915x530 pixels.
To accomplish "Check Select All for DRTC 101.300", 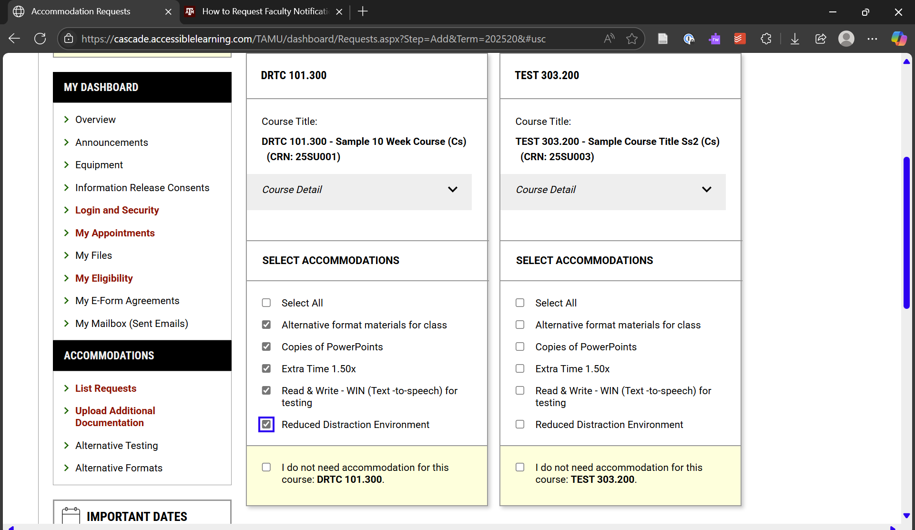I will (x=266, y=303).
